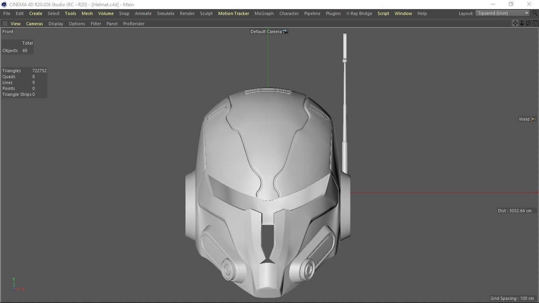
Task: Click the viewport orbit/rotate camera icon
Action: [528, 23]
